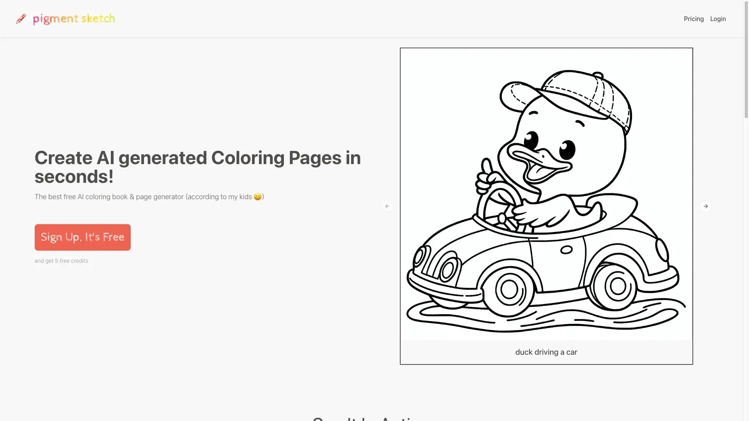
Task: Click the 'Create AI generated Coloring Pages' headline
Action: (197, 167)
